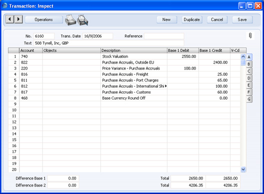The width and height of the screenshot is (264, 194).
Task: Switch to flip C view
Action: click(x=249, y=71)
